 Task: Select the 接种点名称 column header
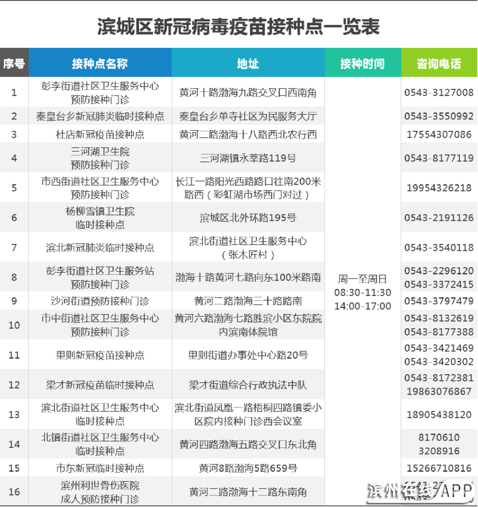(100, 63)
